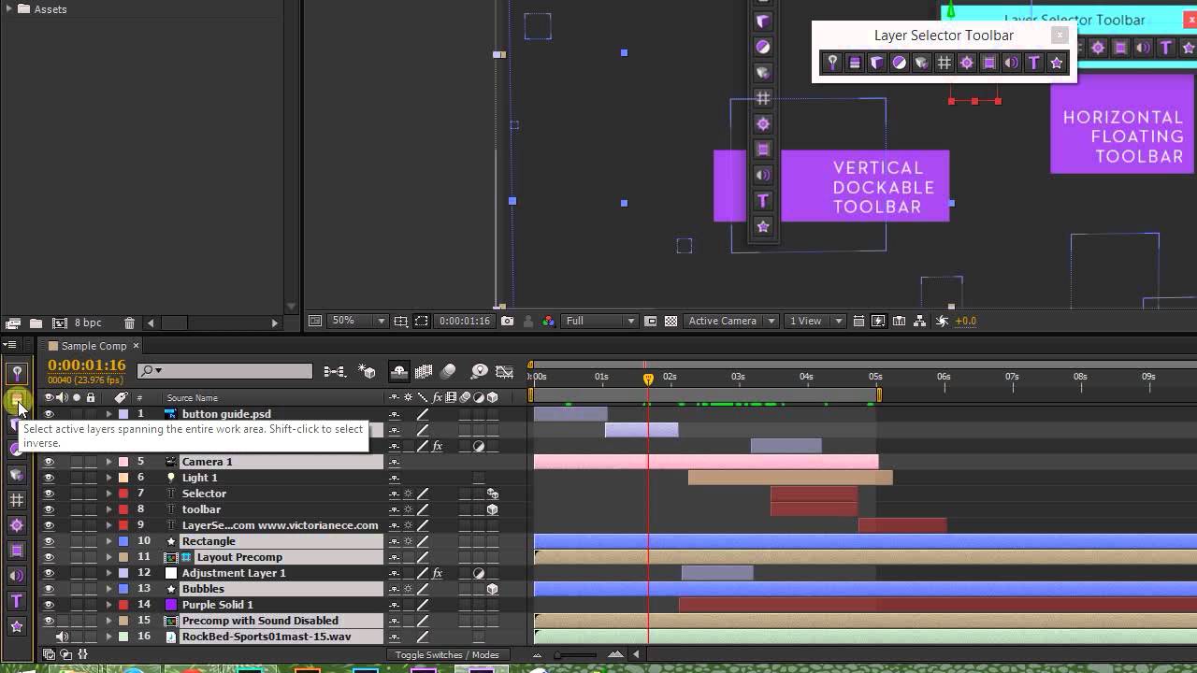
Task: Expand properties of Selector layer
Action: (x=108, y=494)
